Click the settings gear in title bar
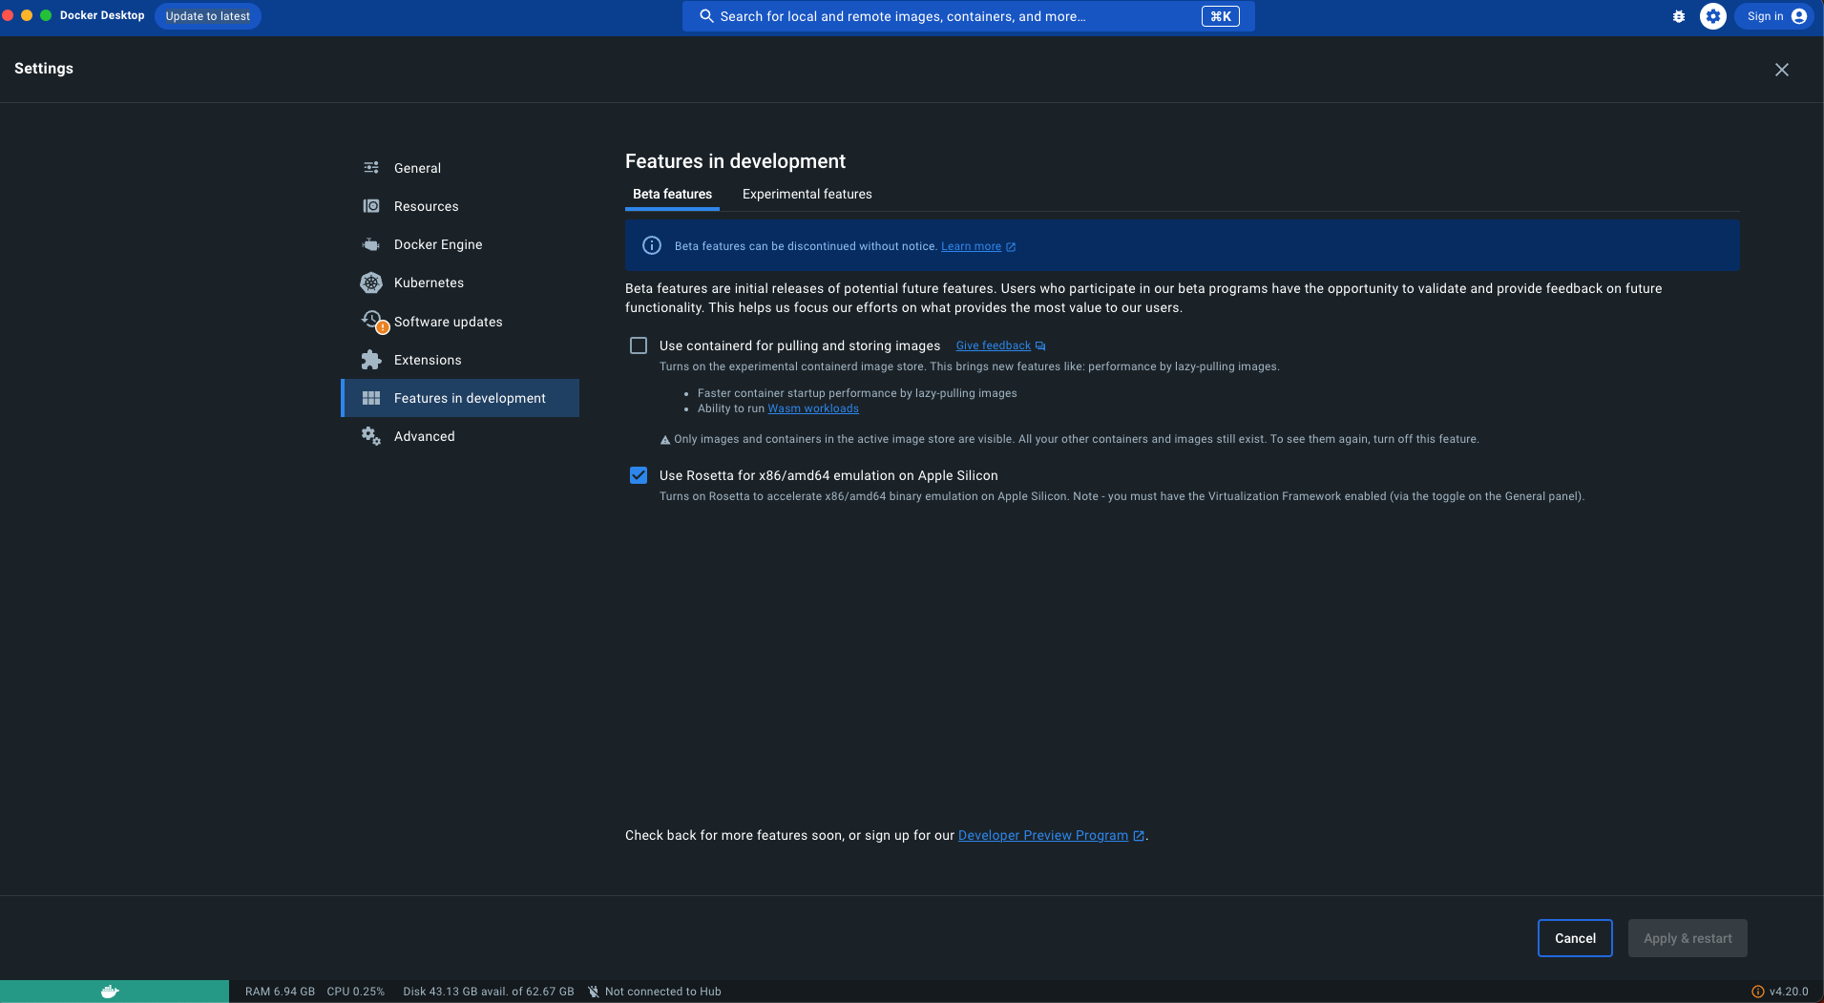Screen dimensions: 1824x1003 1713,16
